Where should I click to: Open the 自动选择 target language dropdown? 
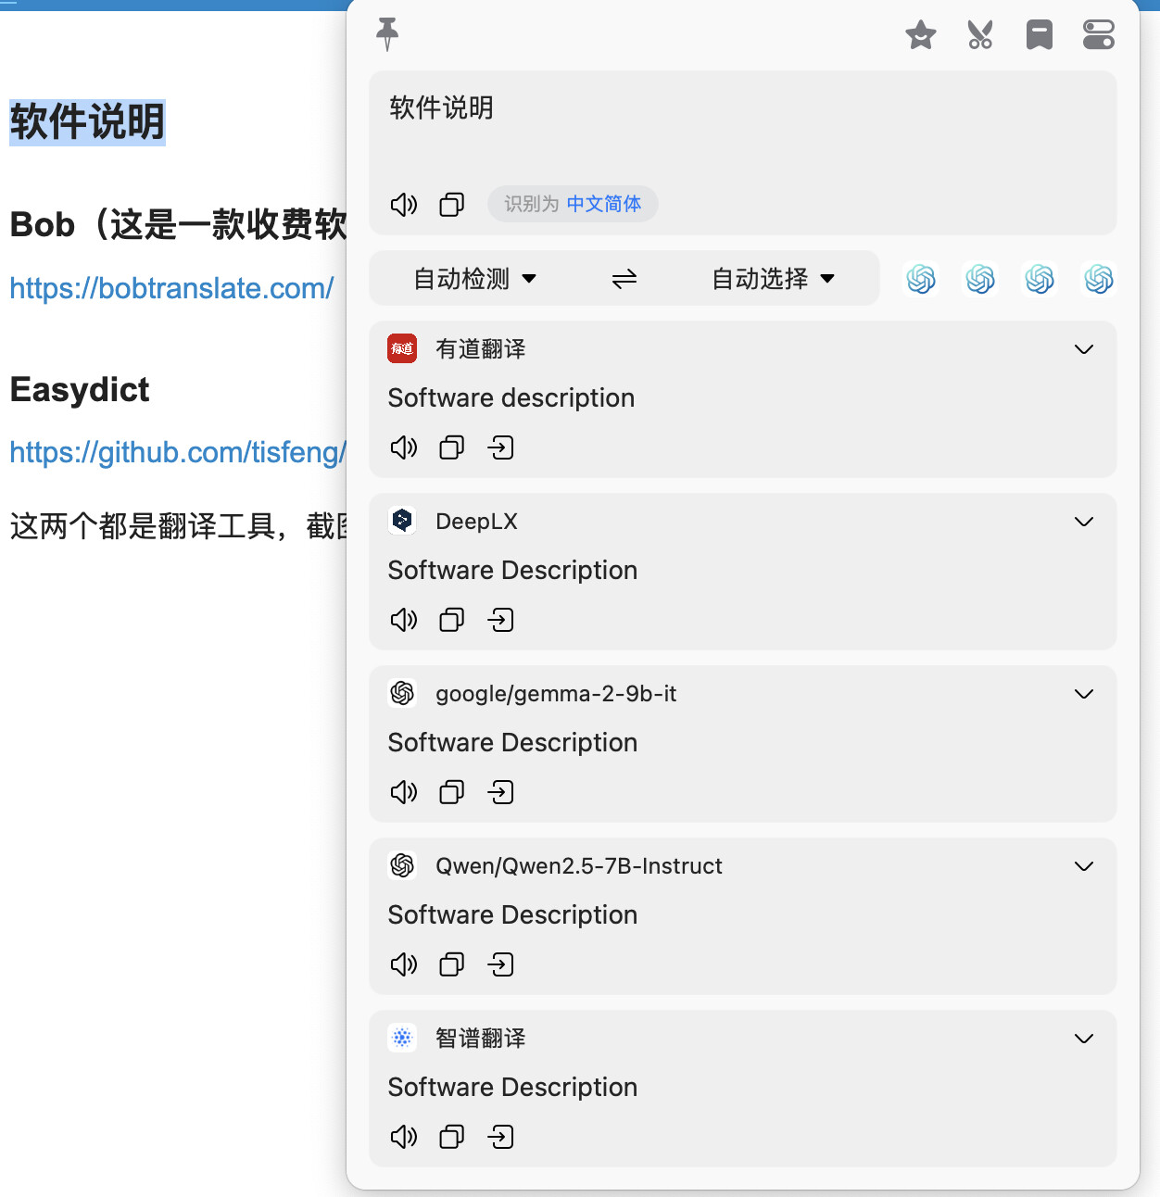click(774, 278)
